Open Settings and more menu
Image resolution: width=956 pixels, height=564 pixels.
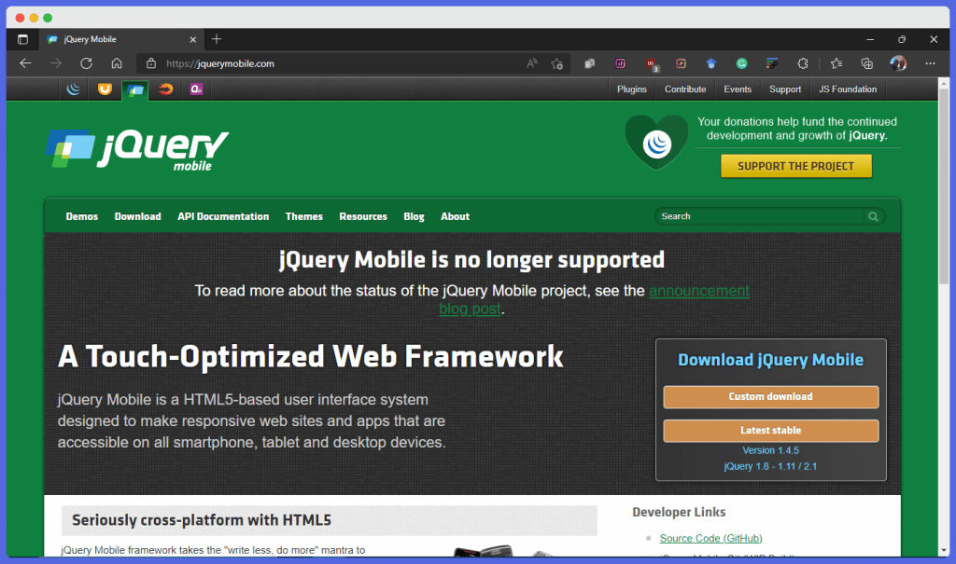click(x=930, y=63)
